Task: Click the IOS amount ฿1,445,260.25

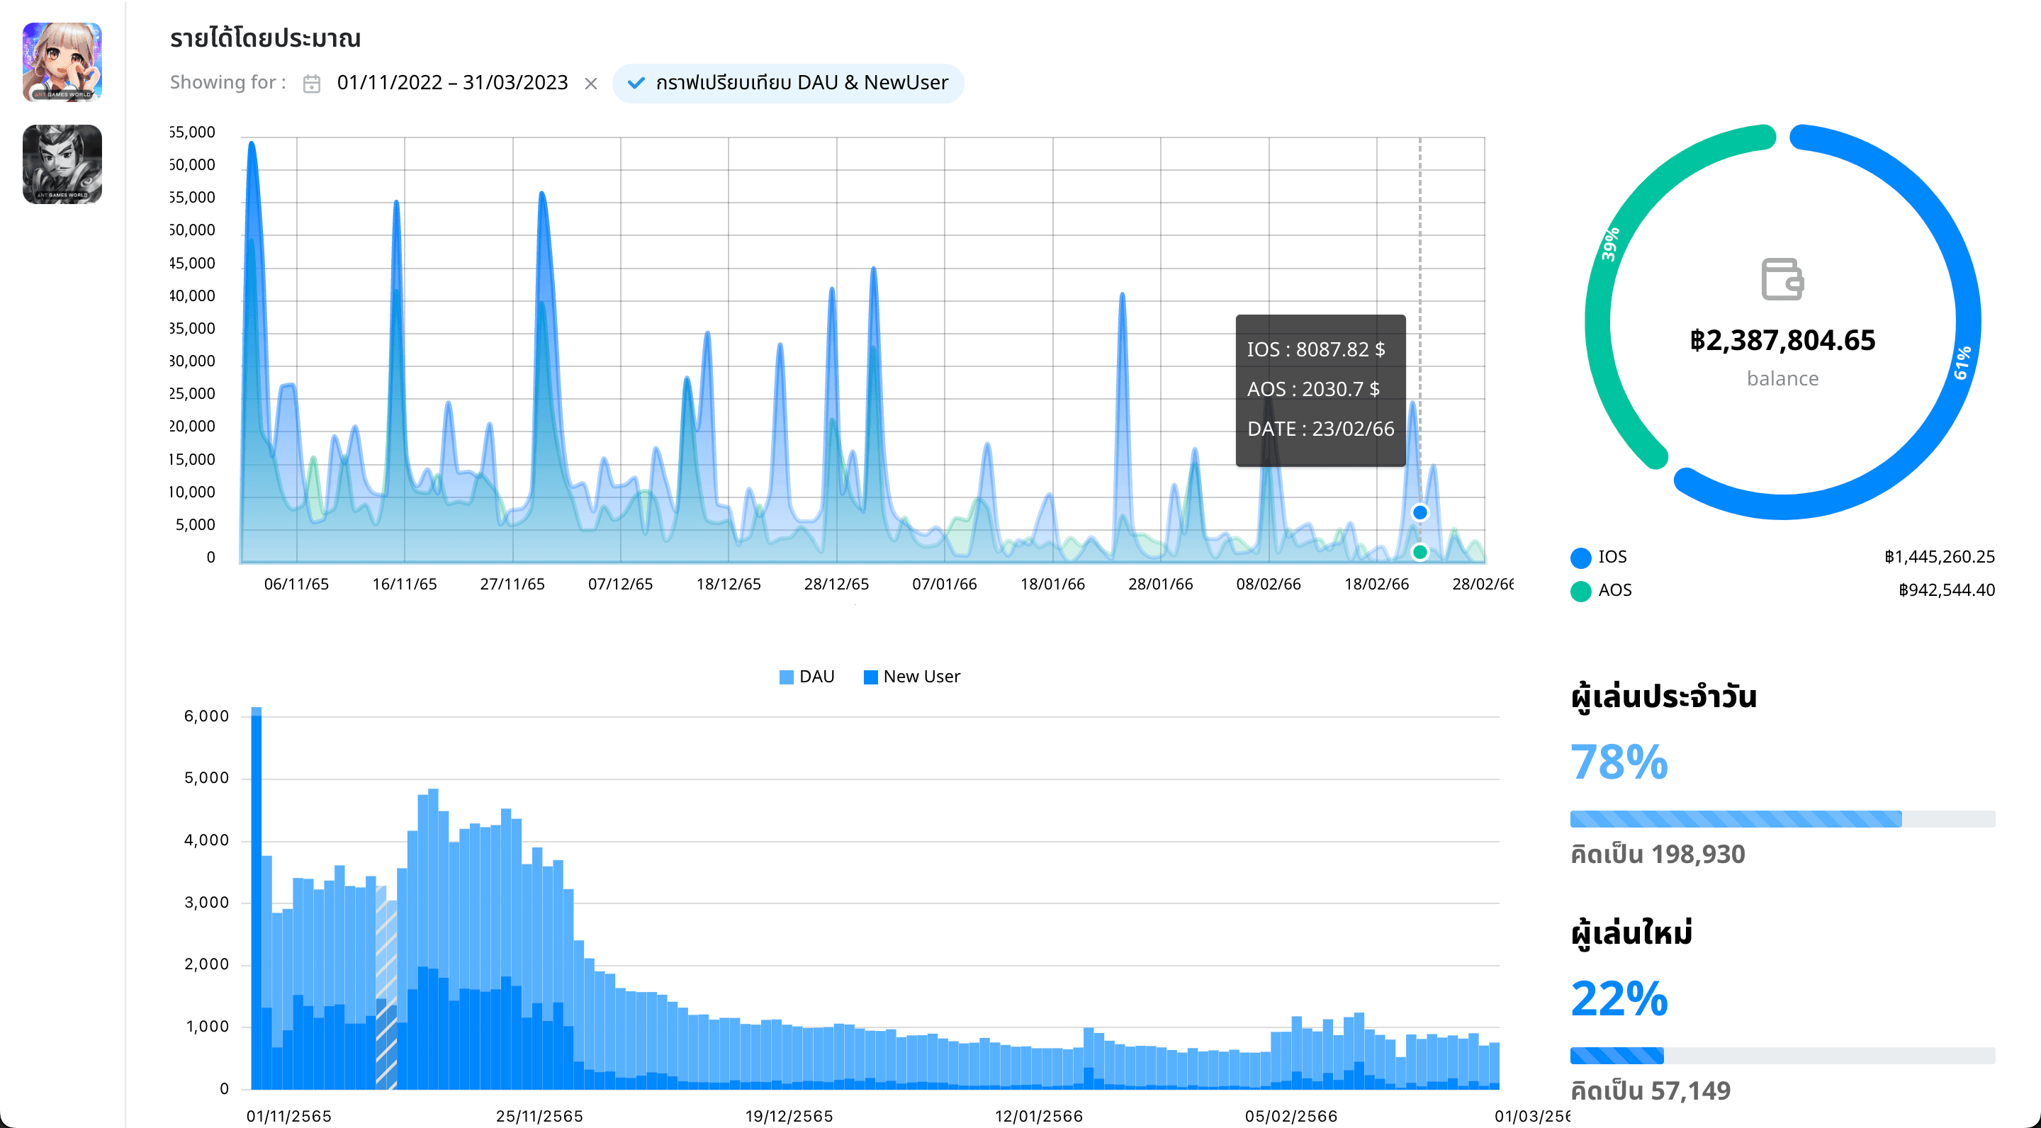Action: (x=1939, y=557)
